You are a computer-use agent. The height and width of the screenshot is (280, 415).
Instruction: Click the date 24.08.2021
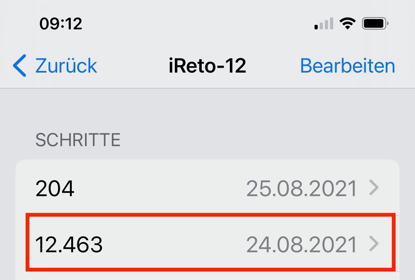(301, 245)
